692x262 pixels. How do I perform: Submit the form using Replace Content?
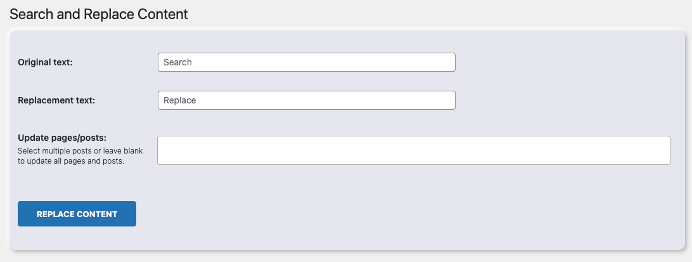[77, 214]
